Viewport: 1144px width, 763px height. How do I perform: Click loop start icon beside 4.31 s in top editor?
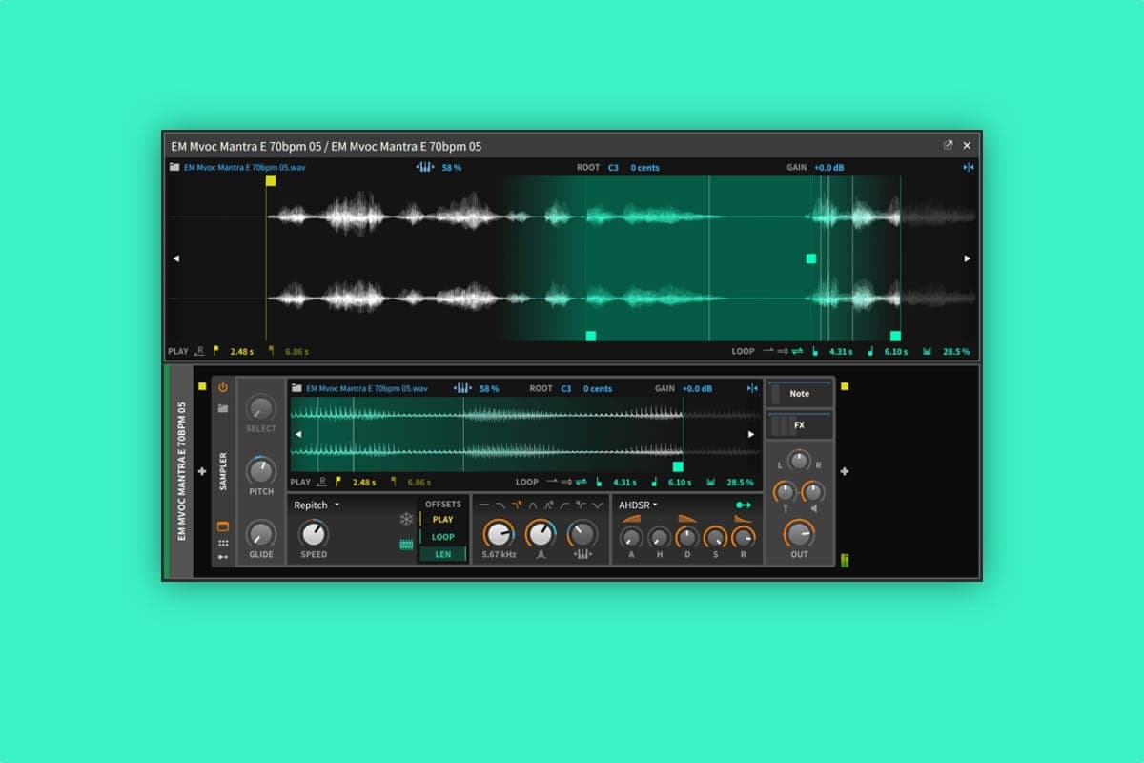click(815, 351)
